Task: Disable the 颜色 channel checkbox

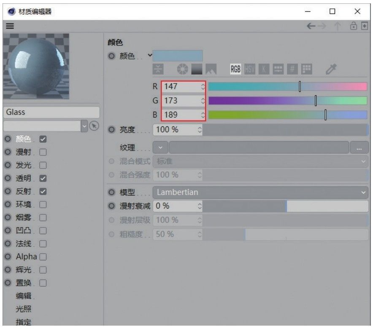Action: click(43, 139)
